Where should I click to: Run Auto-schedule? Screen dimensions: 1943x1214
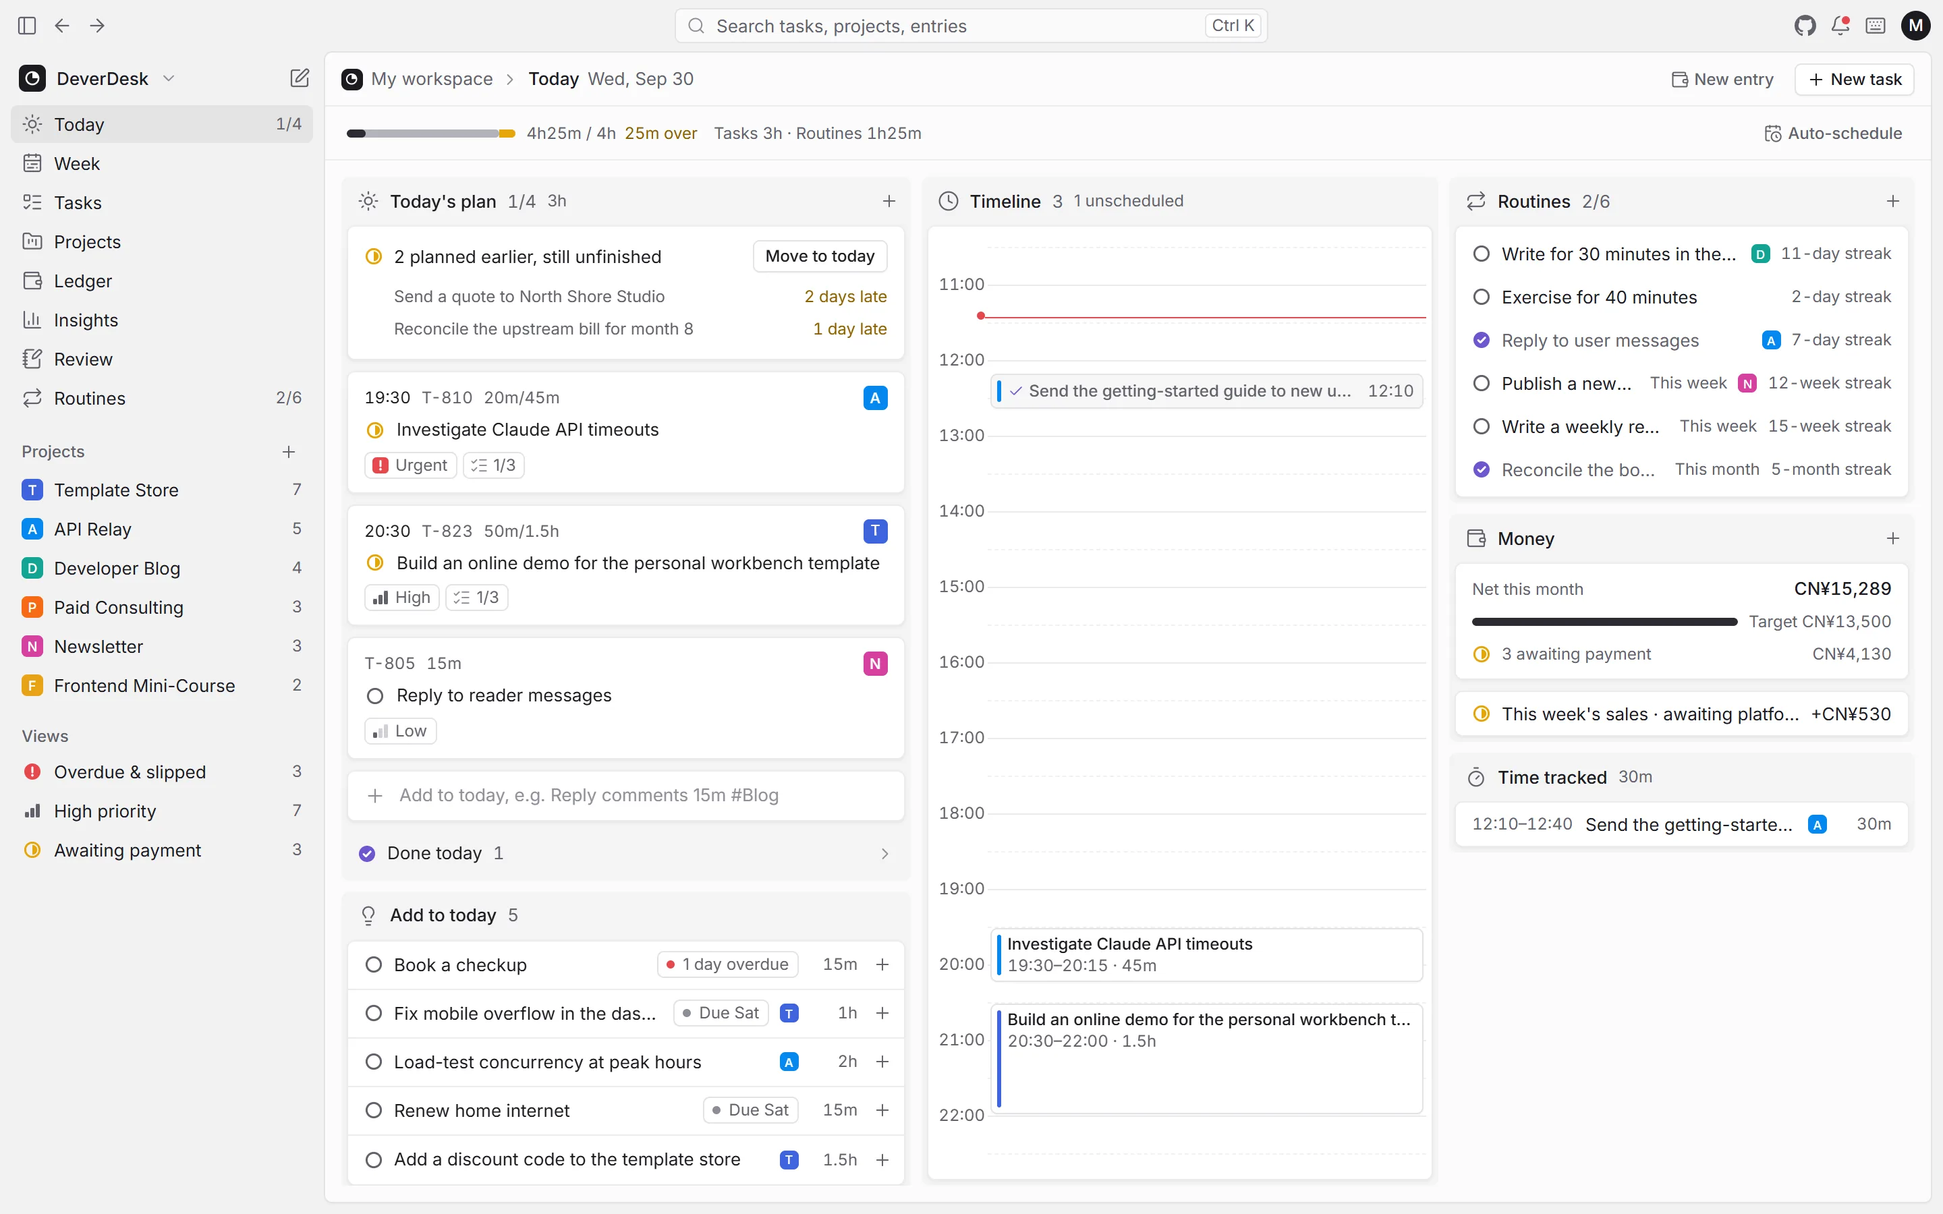[x=1833, y=134]
